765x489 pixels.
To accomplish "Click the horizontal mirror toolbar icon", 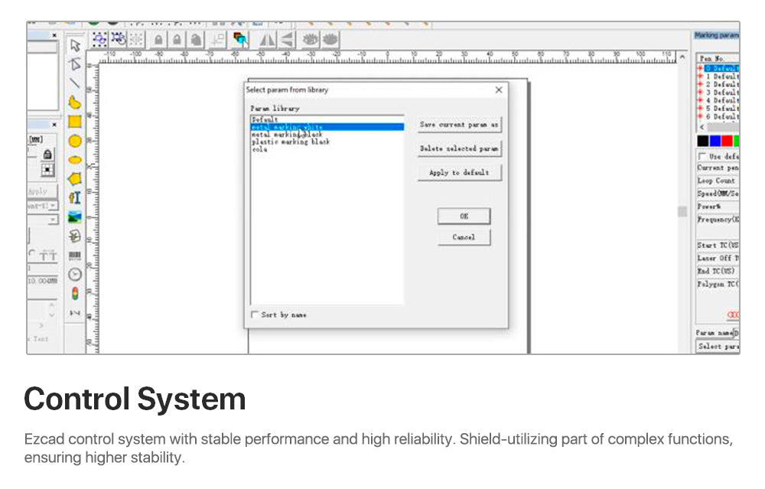I will click(x=267, y=40).
